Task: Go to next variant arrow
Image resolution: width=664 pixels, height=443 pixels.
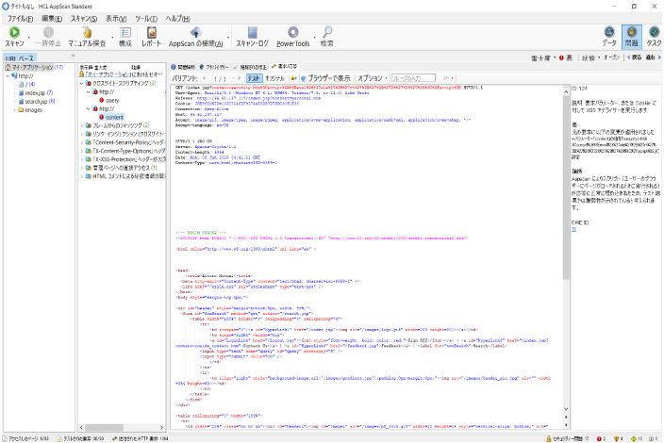Action: (x=240, y=78)
